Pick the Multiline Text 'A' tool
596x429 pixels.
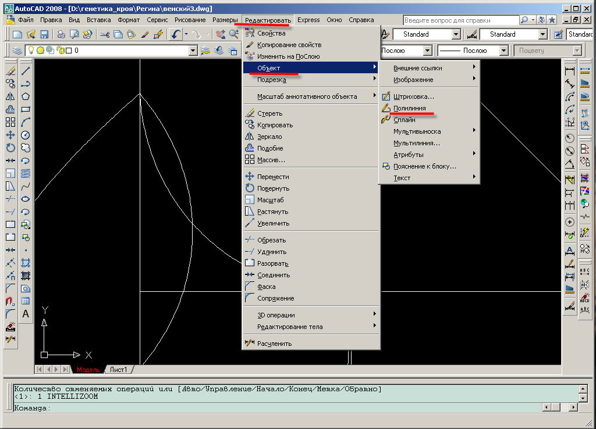click(26, 314)
